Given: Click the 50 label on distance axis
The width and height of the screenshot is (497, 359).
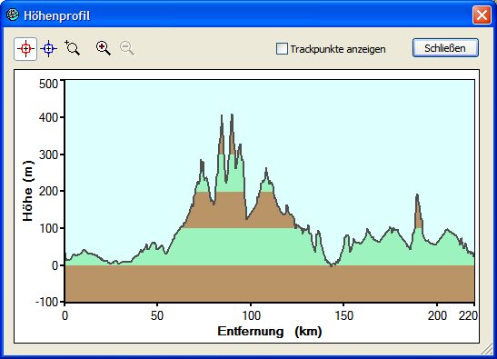Looking at the screenshot, I should coord(157,315).
